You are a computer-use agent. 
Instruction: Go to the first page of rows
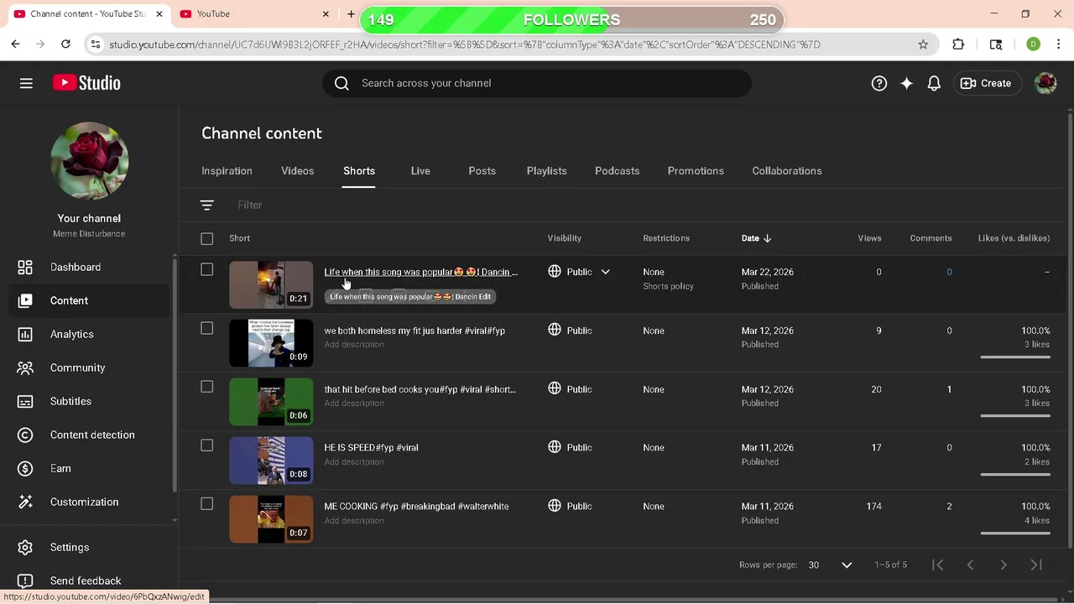coord(938,565)
